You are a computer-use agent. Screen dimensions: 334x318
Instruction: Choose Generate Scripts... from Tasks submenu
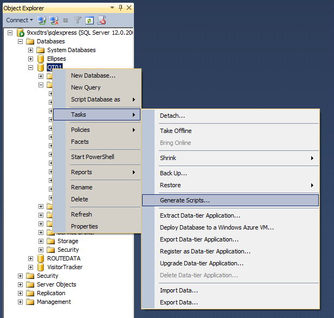pos(185,200)
